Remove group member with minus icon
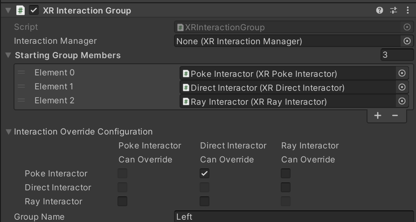This screenshot has width=416, height=222. [x=395, y=115]
